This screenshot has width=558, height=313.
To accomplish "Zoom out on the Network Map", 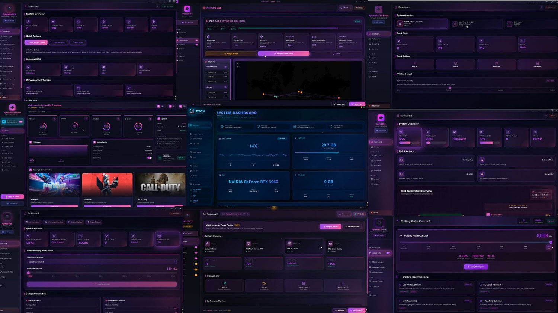I will [x=238, y=67].
